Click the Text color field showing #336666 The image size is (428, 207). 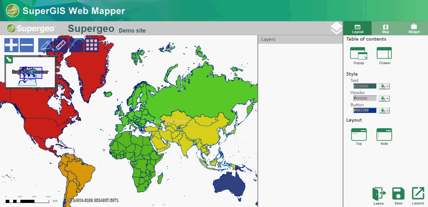click(x=365, y=86)
